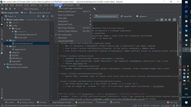Click the lock icon in status bar

(174, 106)
